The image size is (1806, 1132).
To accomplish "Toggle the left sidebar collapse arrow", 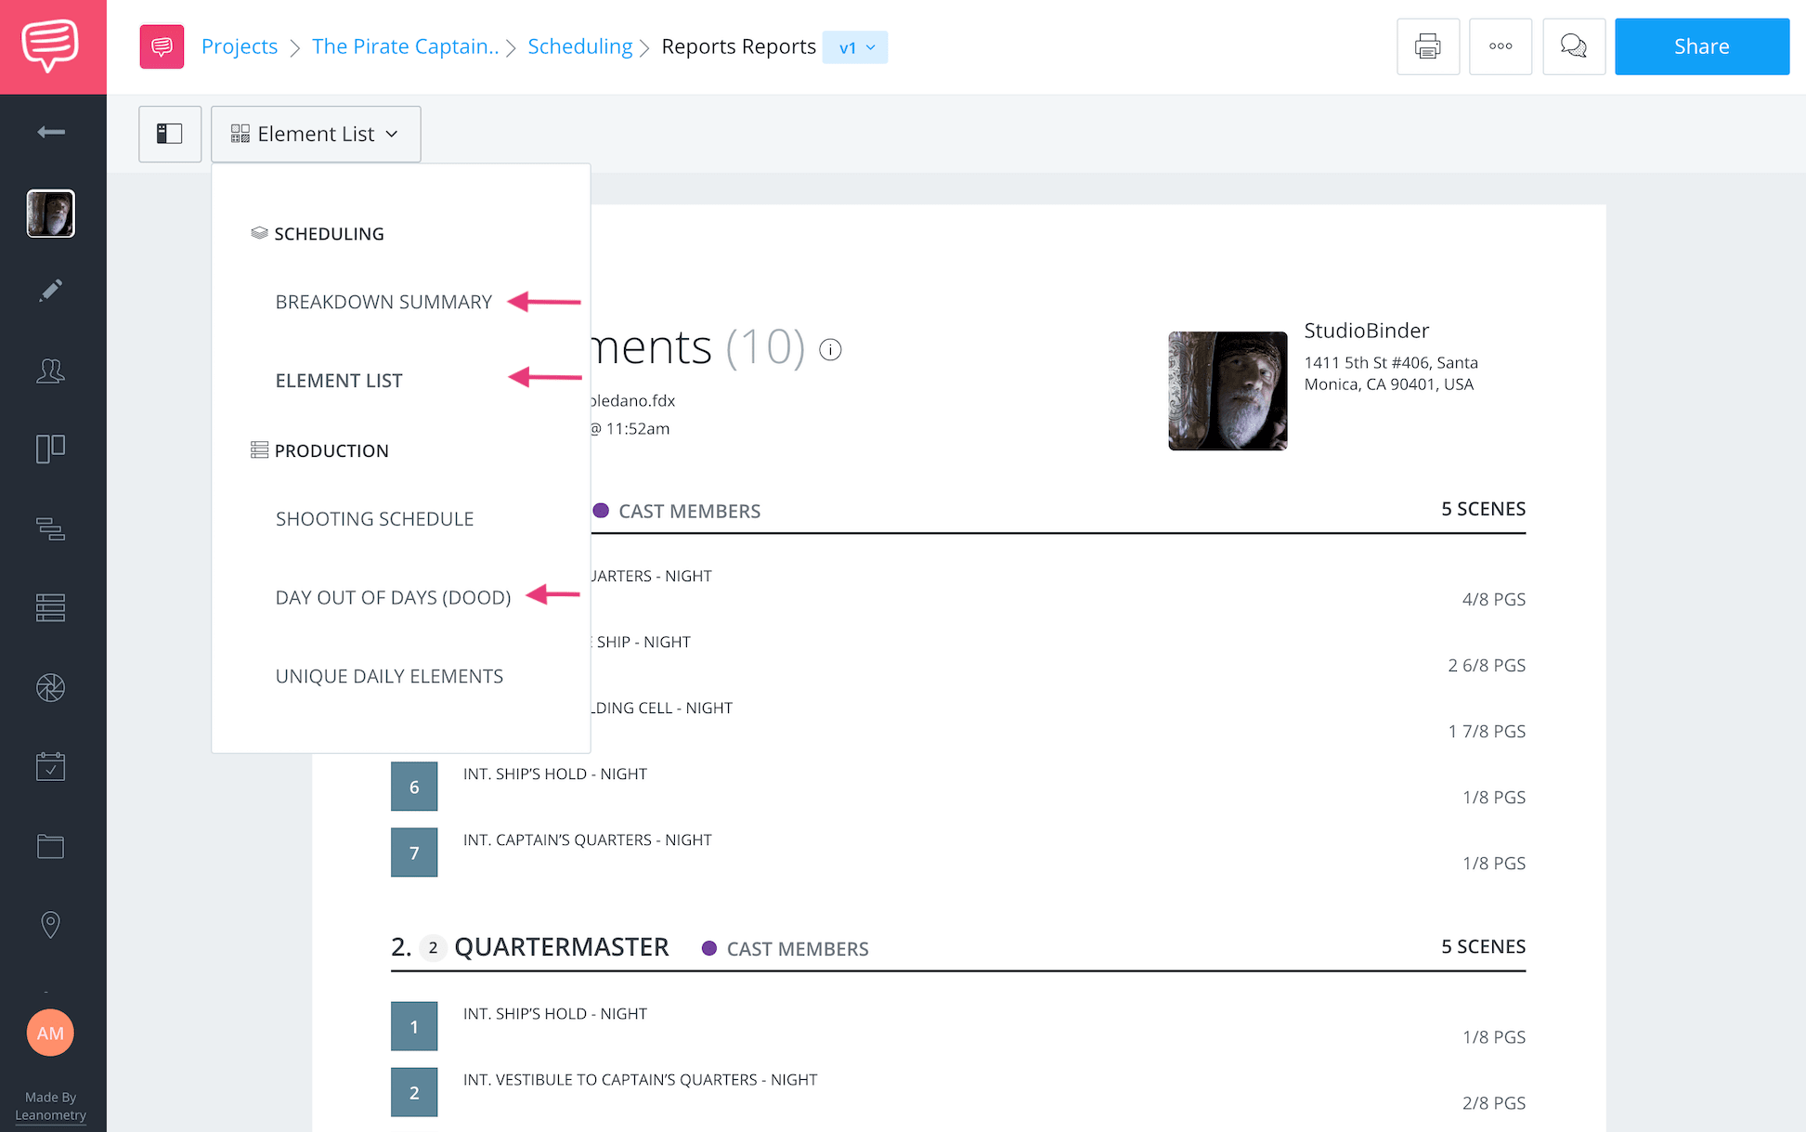I will point(48,130).
